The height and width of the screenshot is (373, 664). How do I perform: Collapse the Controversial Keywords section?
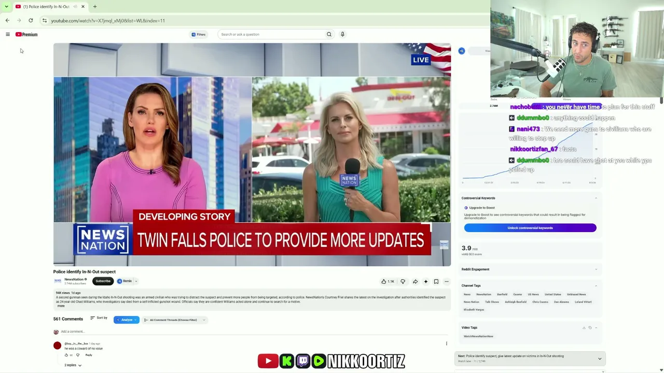click(596, 198)
